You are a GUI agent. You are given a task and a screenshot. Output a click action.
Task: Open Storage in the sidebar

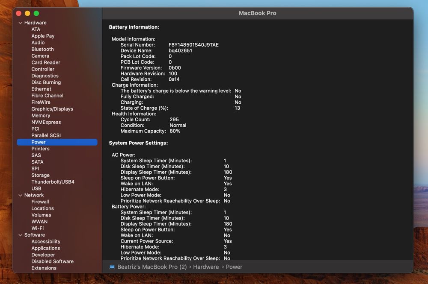(x=40, y=176)
